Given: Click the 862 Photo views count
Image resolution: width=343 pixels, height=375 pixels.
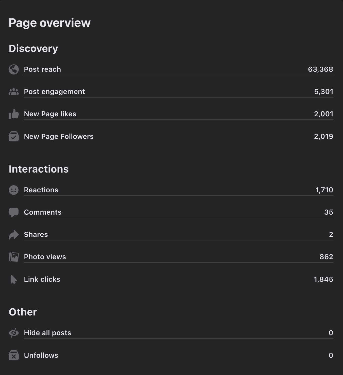Looking at the screenshot, I should coord(326,257).
